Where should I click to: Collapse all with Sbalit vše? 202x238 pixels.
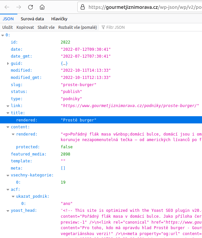click(46, 27)
